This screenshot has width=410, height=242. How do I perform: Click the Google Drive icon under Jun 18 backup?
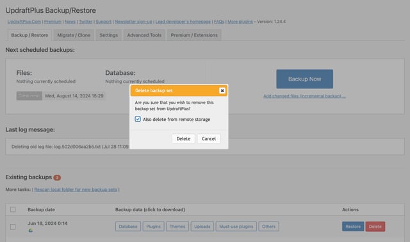31,230
